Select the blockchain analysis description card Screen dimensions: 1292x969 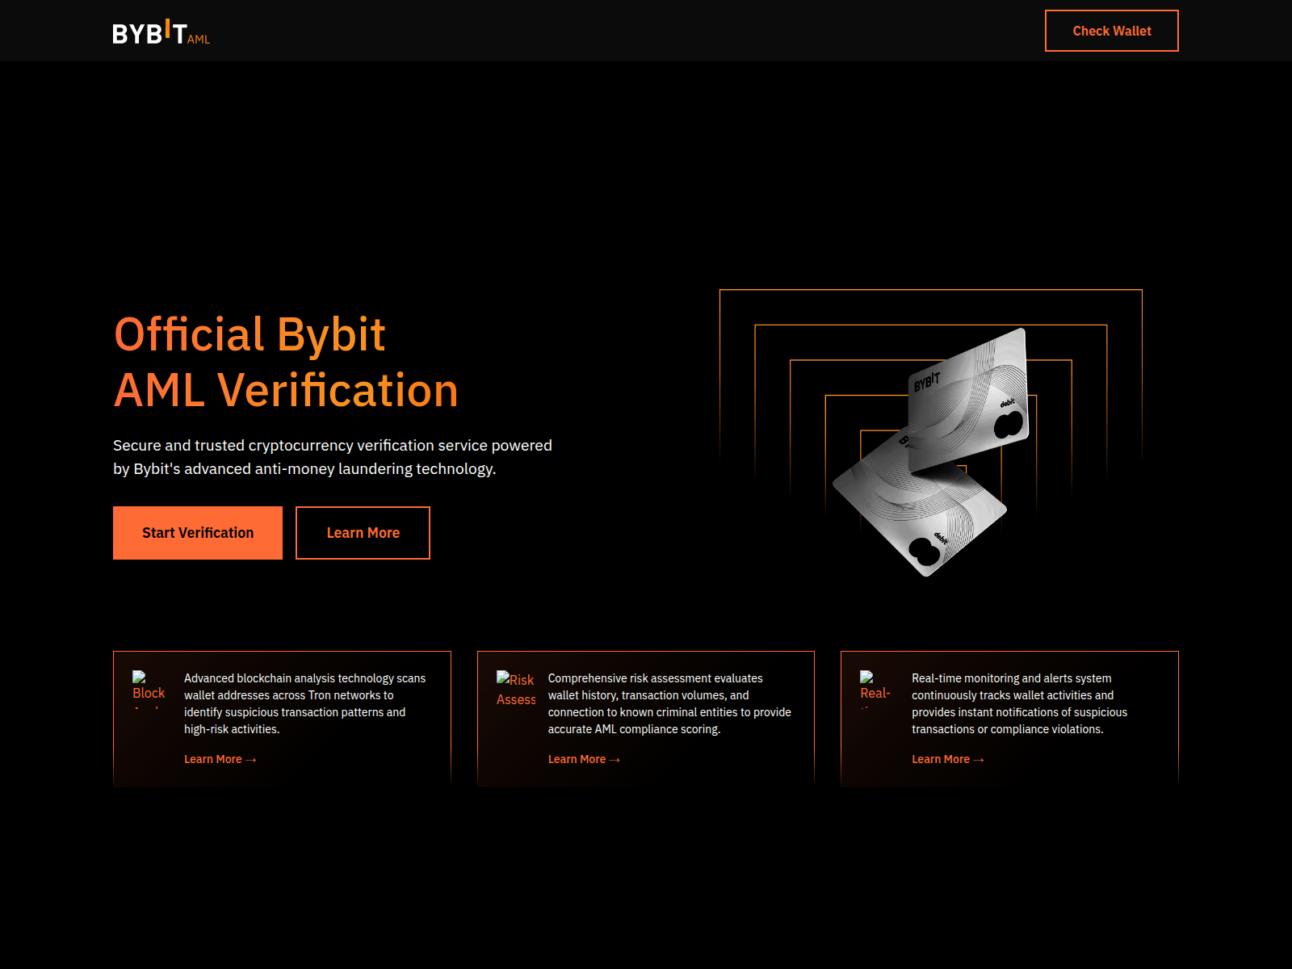[282, 719]
